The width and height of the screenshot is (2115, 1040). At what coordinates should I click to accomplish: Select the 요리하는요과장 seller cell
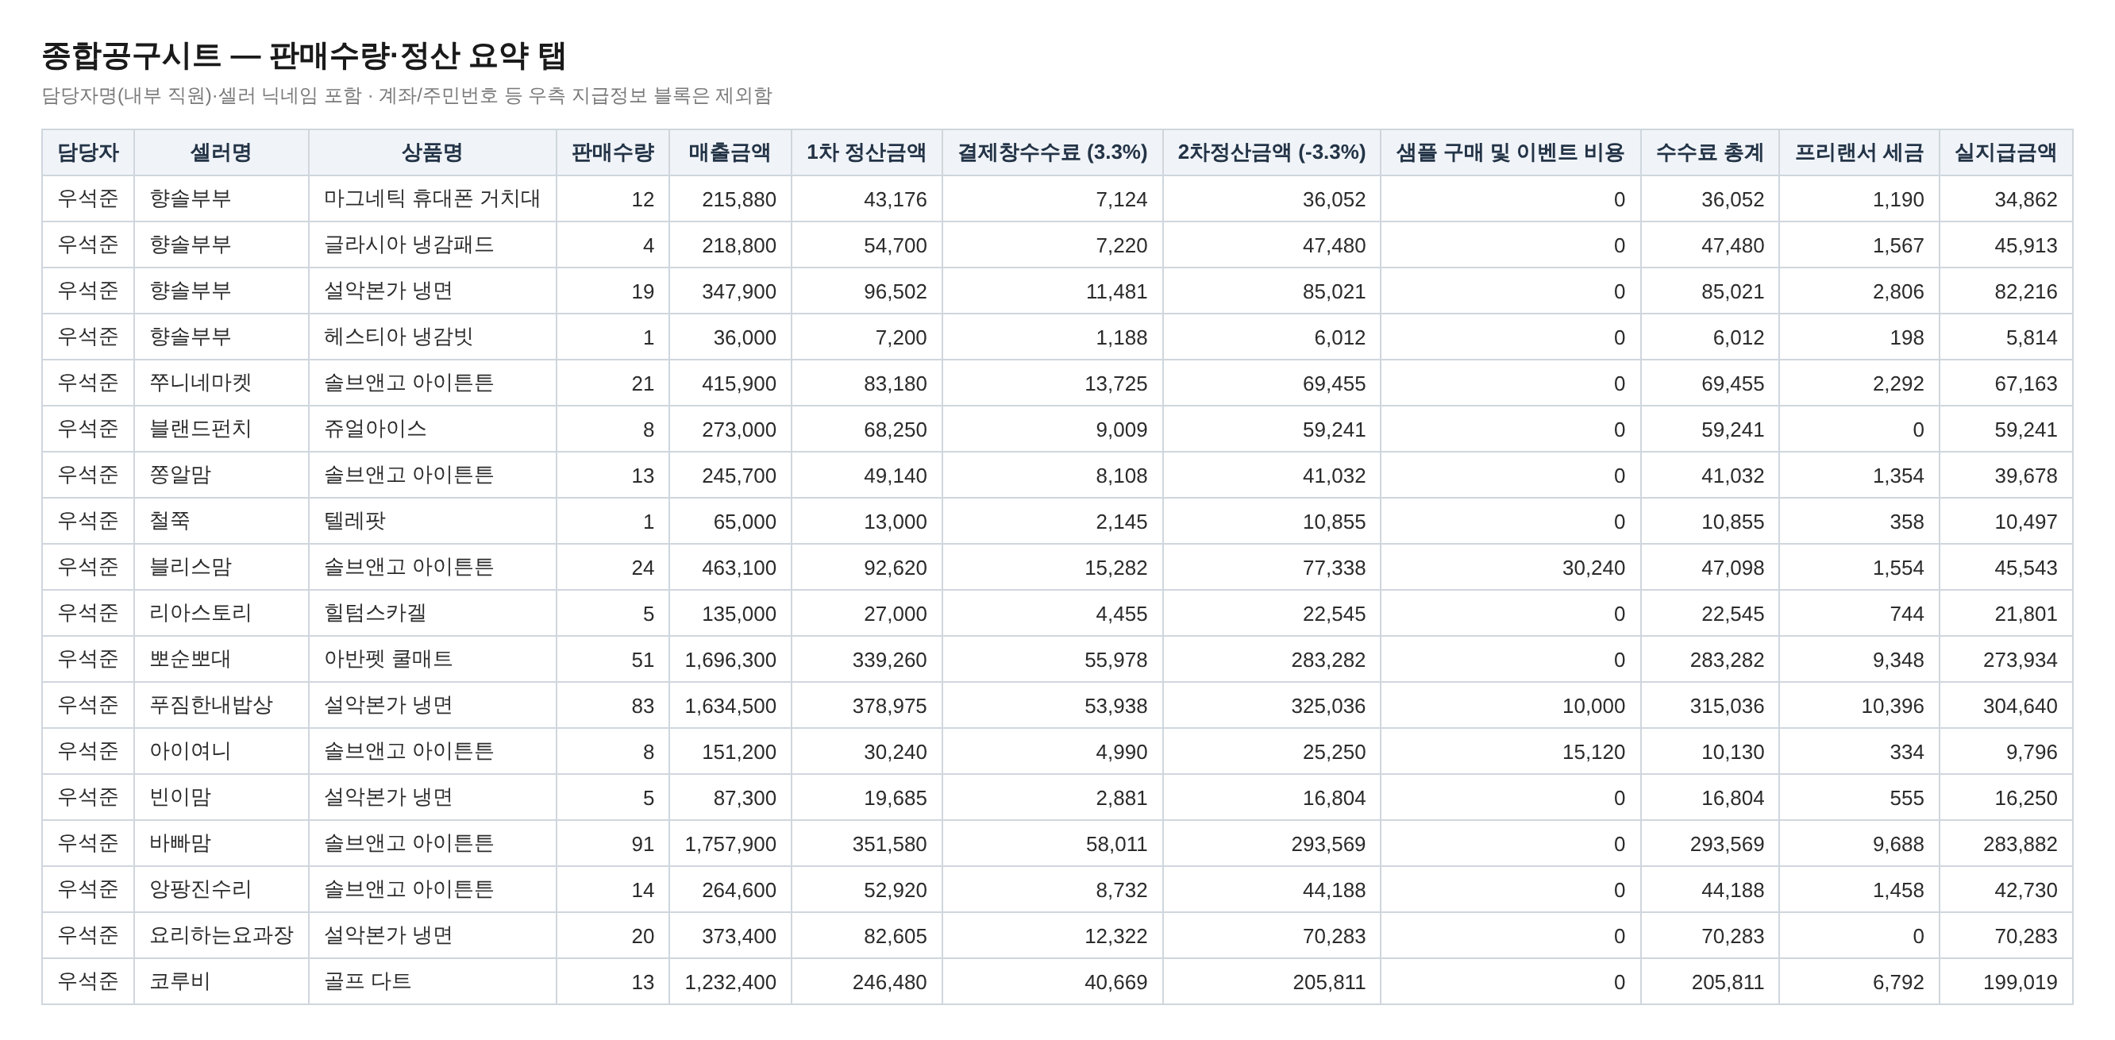click(221, 934)
